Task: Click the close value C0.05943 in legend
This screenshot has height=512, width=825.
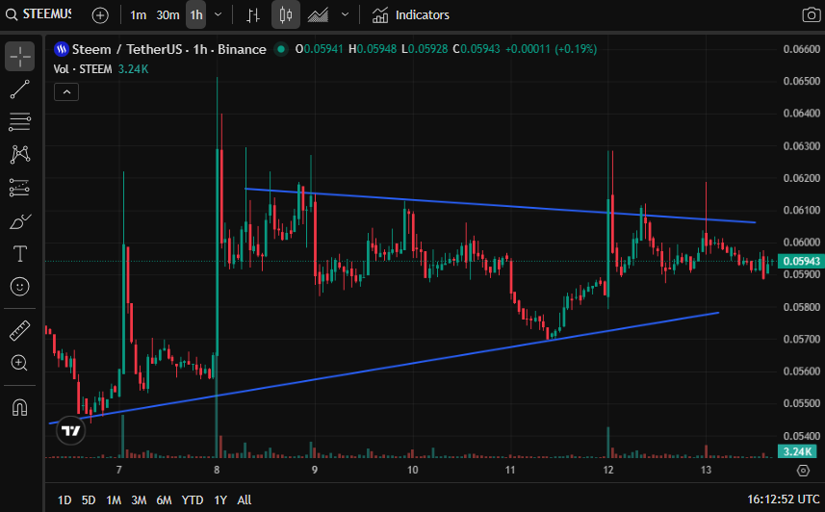Action: click(477, 49)
